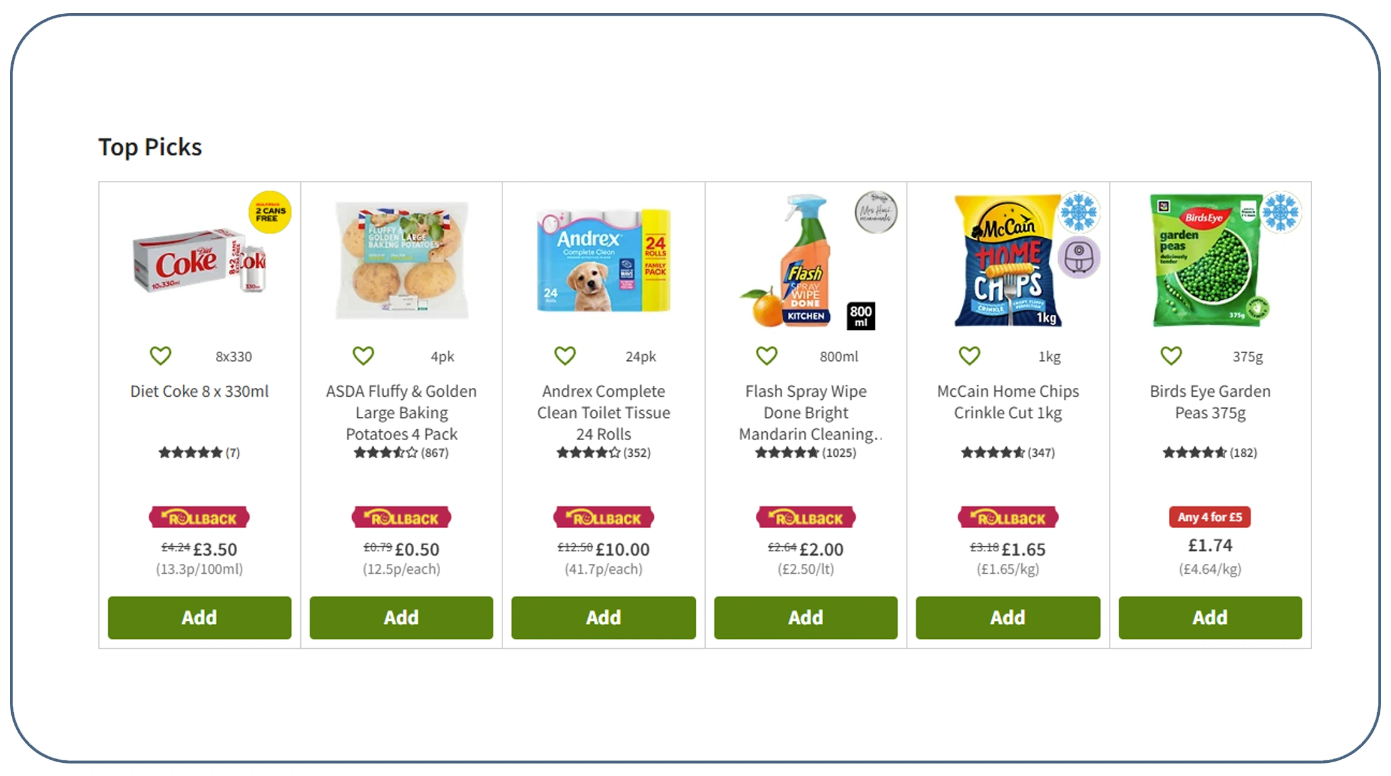
Task: Add Birds Eye Garden Peas to basket
Action: tap(1210, 618)
